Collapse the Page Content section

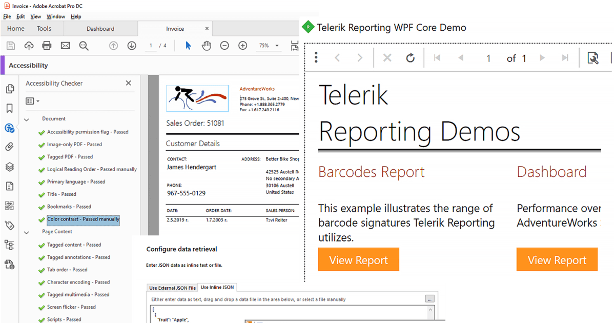[x=27, y=232]
